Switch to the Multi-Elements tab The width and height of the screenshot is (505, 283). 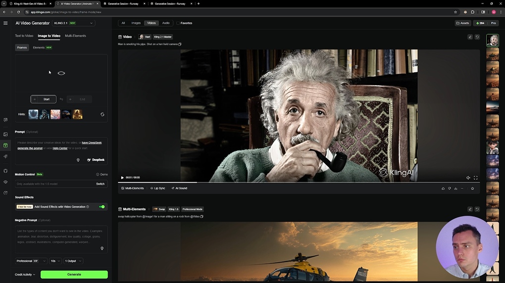tap(75, 36)
